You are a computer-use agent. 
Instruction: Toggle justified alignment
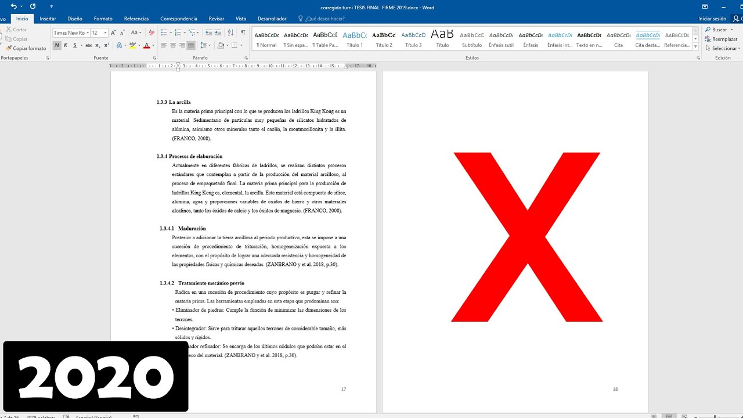point(191,45)
